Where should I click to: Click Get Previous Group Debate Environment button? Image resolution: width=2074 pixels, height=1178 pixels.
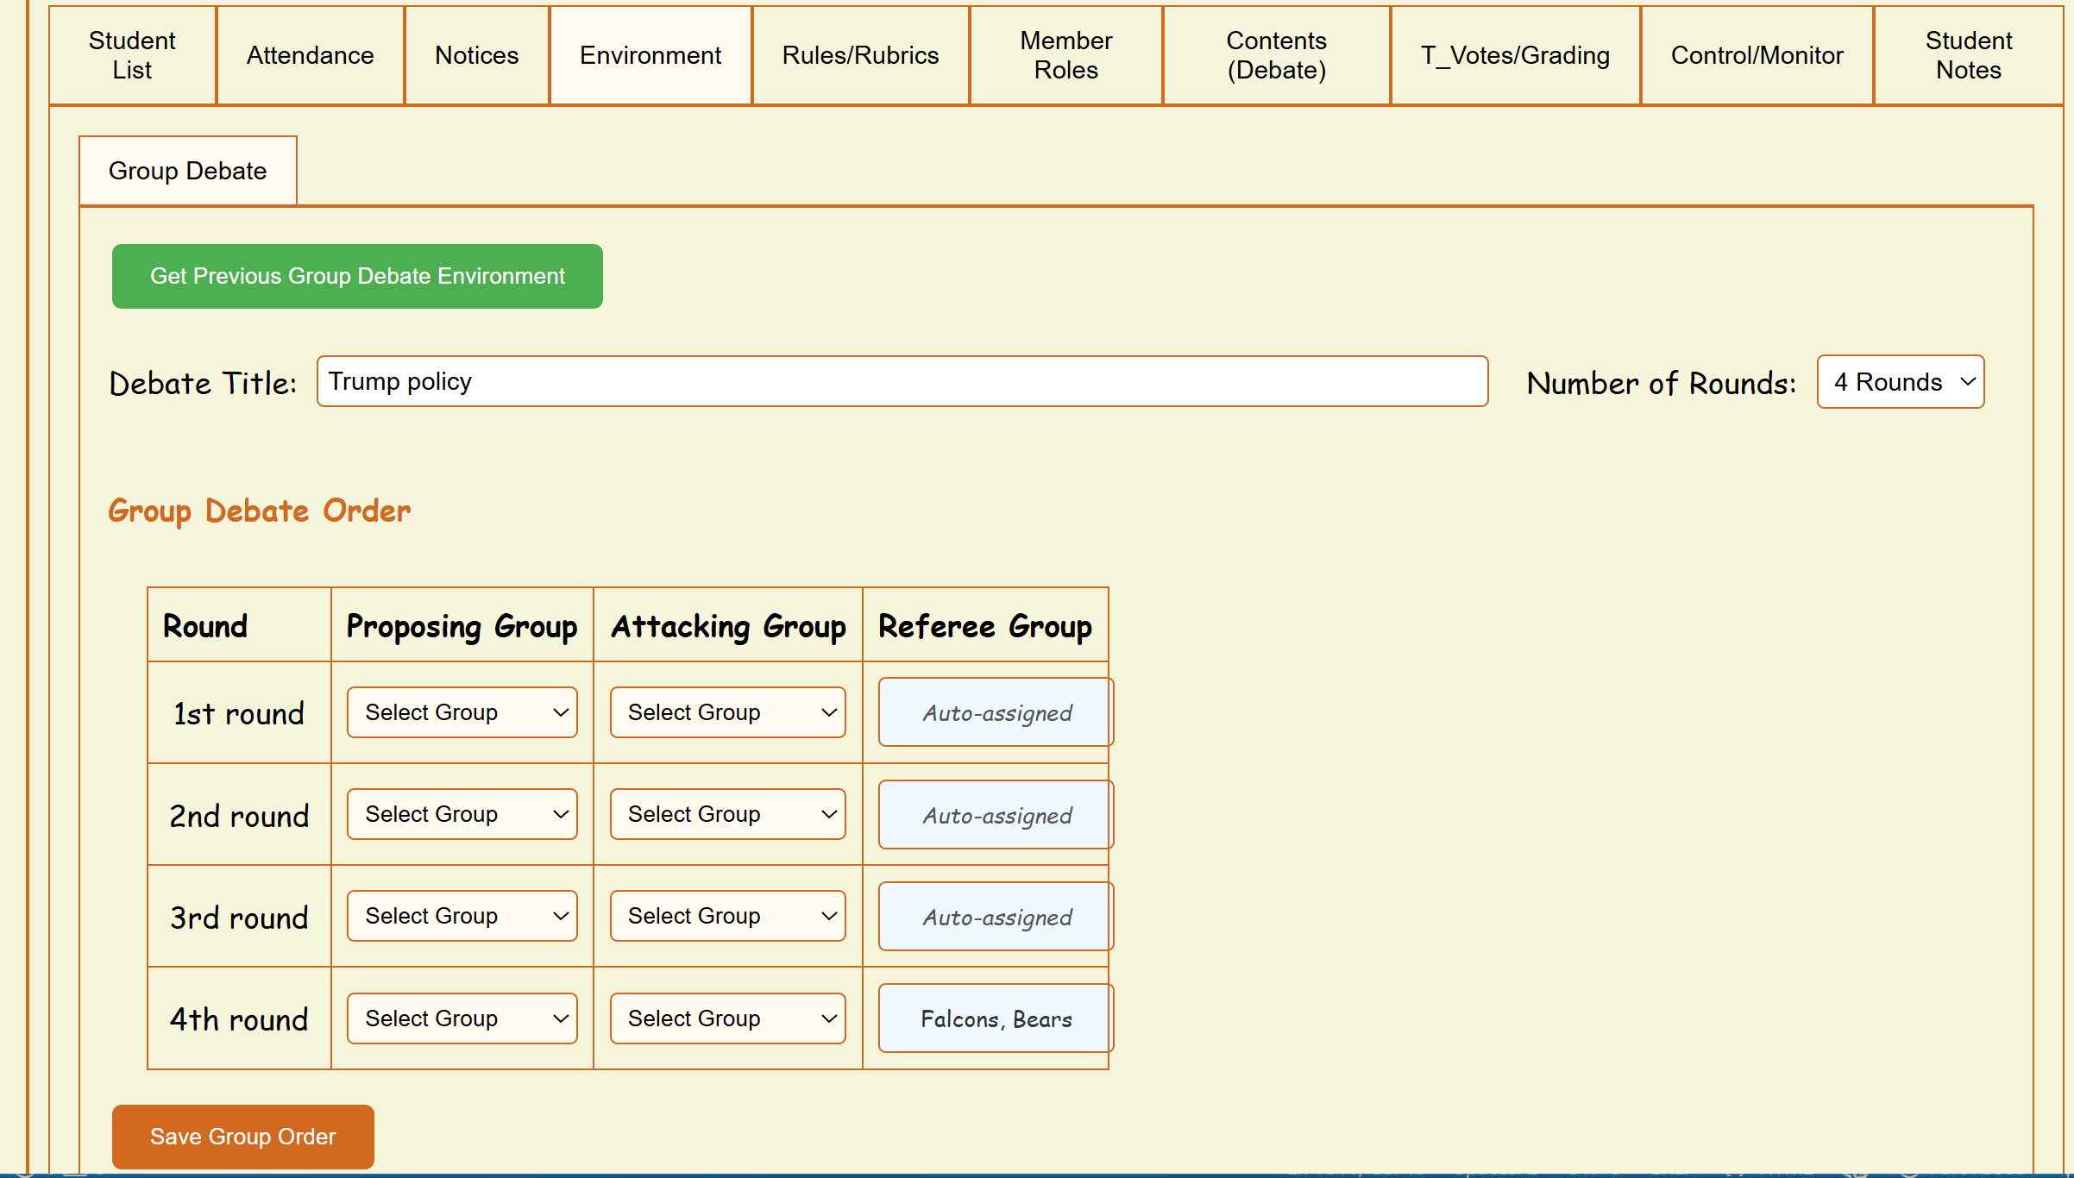click(x=357, y=276)
